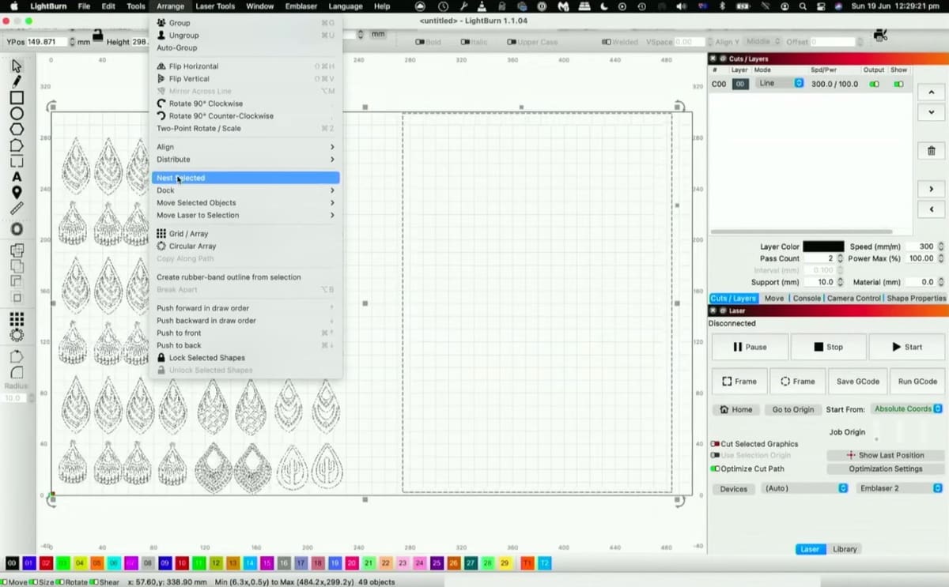Click the Offset Shapes ring tool
Screen dimensions: 949x587
point(17,229)
